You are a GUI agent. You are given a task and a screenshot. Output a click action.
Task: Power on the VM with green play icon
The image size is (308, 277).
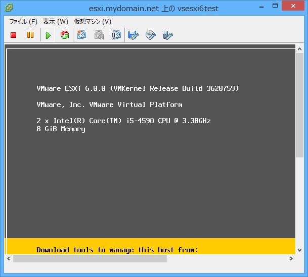pyautogui.click(x=48, y=35)
